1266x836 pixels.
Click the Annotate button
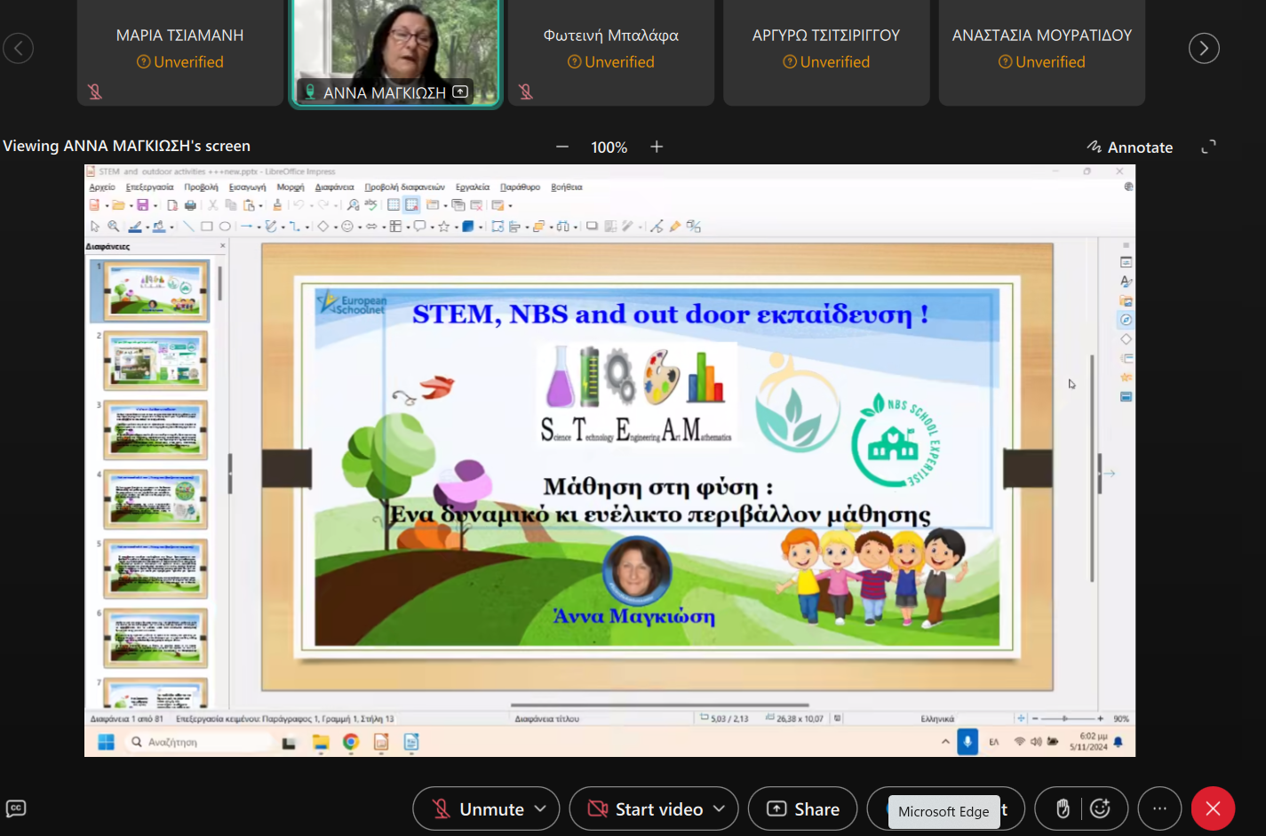[x=1130, y=147]
